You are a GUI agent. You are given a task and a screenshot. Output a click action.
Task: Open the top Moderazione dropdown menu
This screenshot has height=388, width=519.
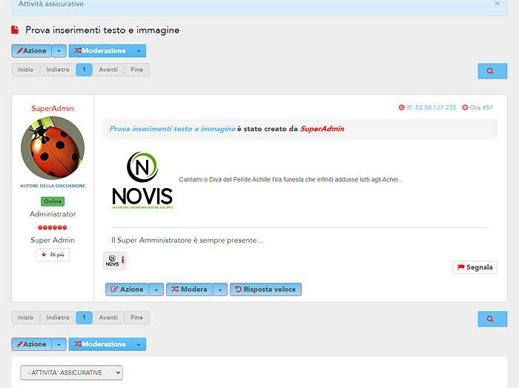[108, 51]
